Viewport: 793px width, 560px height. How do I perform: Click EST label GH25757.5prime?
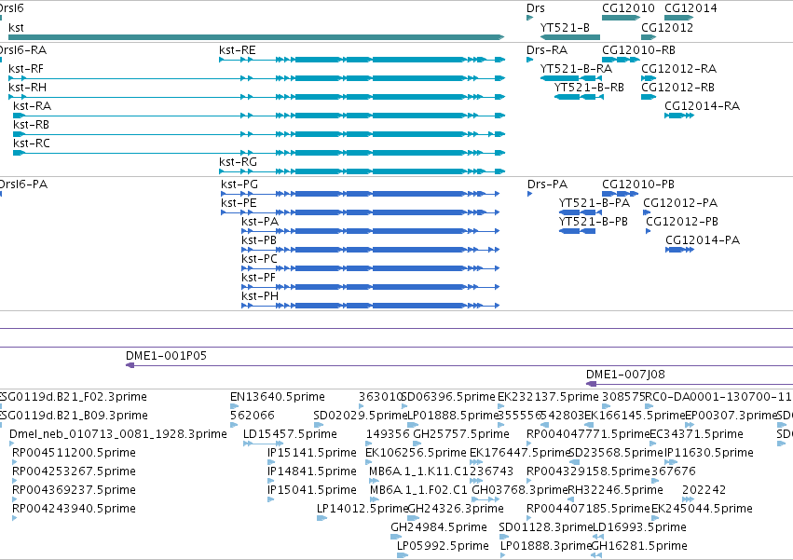pos(461,434)
